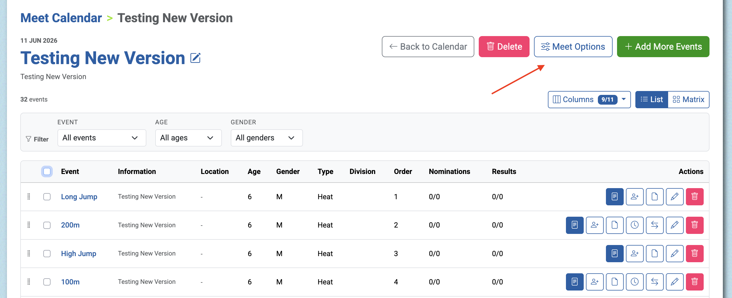732x298 pixels.
Task: Edit the 200m event with its pencil icon
Action: pyautogui.click(x=675, y=225)
